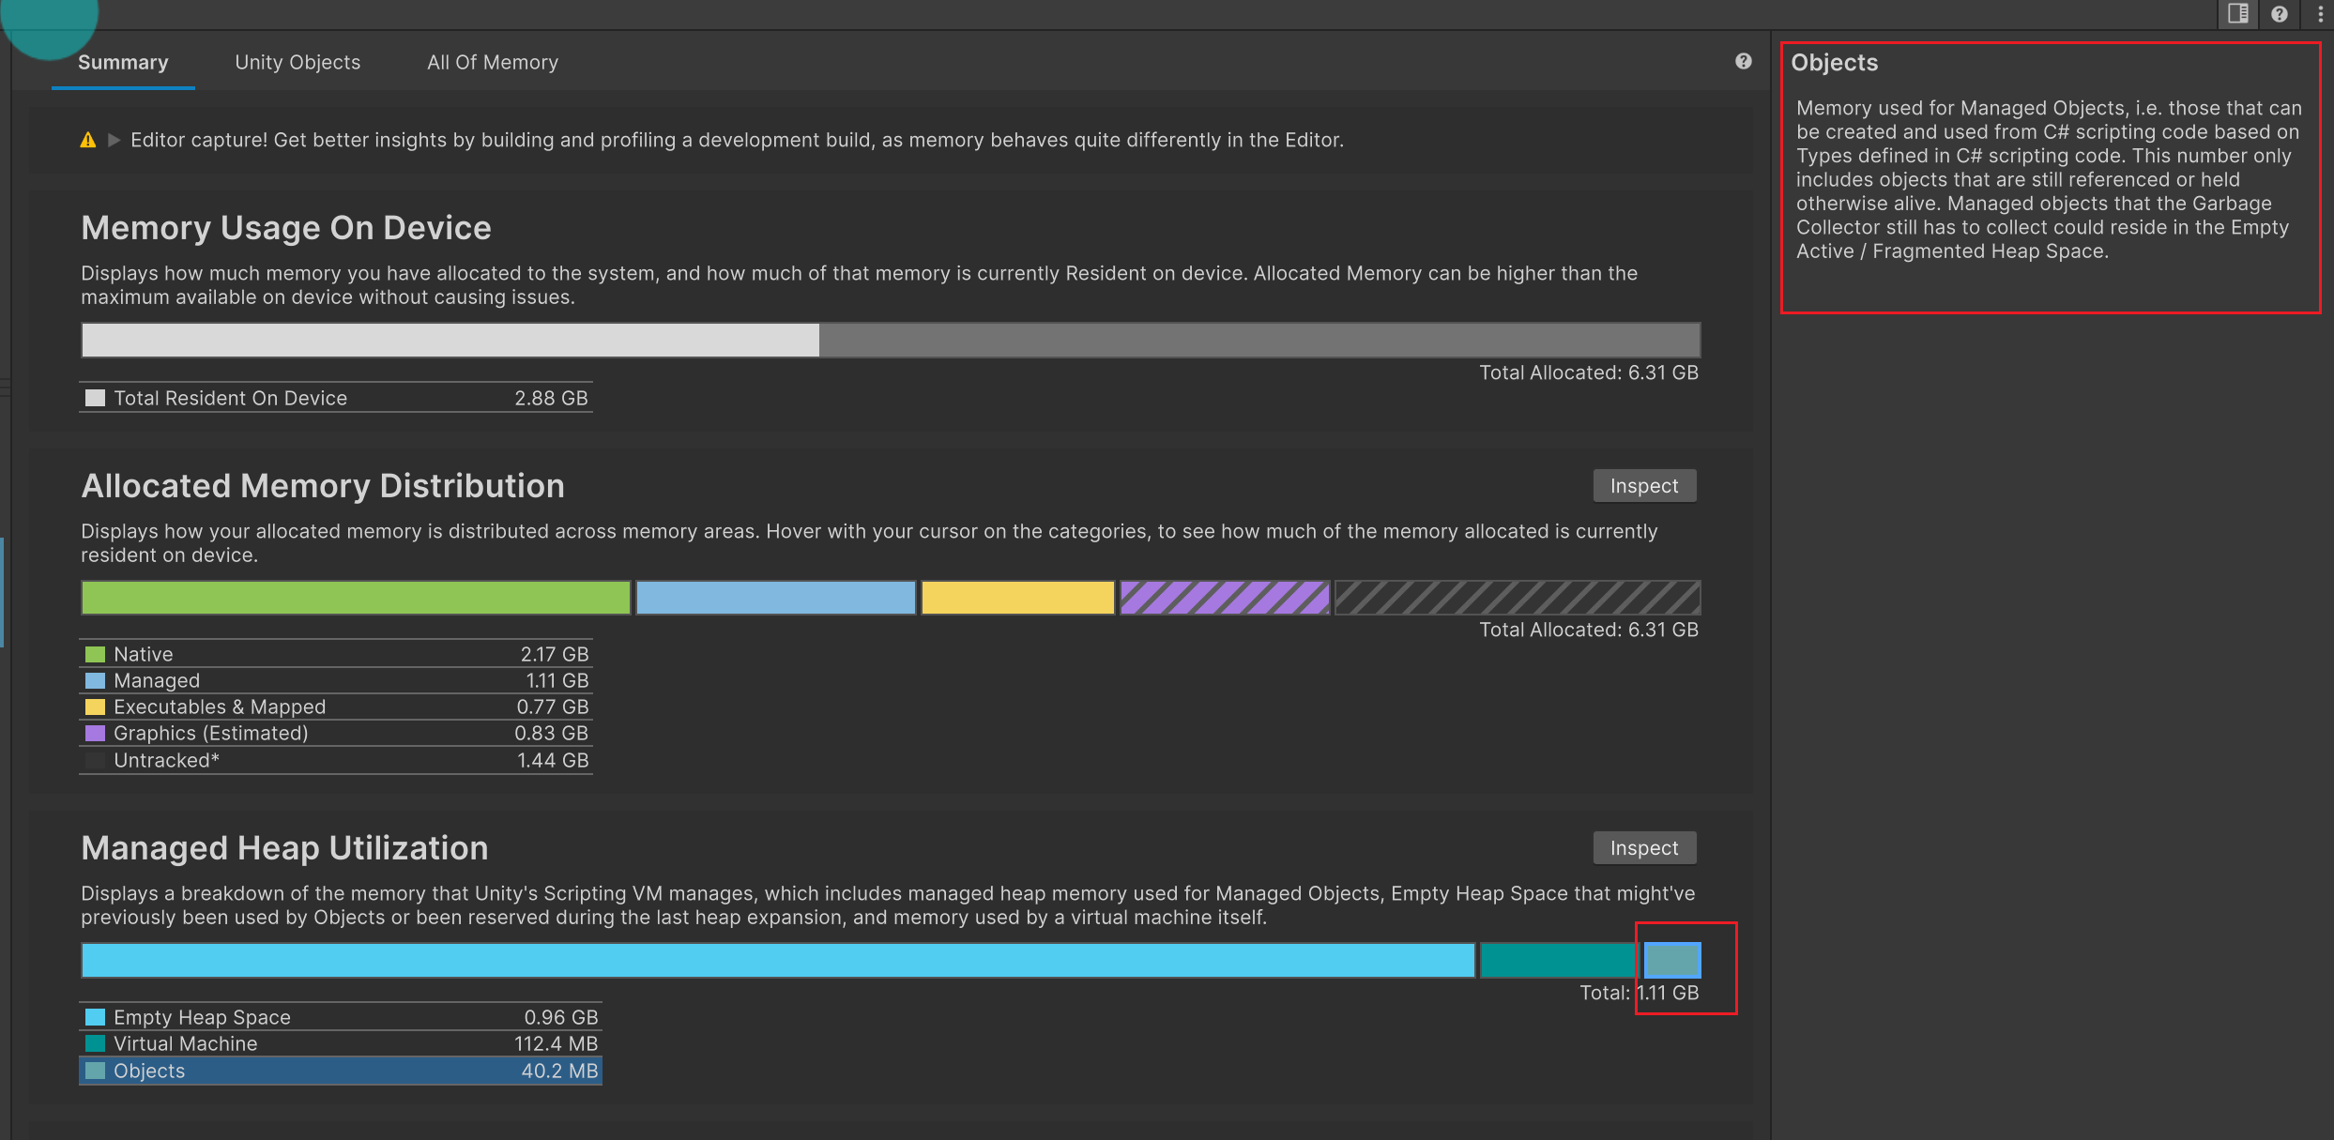
Task: Open the All Of Memory tab
Action: click(x=492, y=63)
